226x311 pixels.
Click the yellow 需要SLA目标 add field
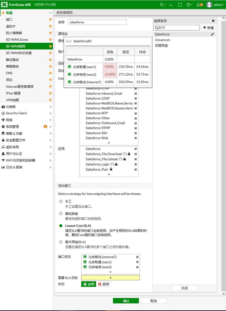tap(110, 278)
